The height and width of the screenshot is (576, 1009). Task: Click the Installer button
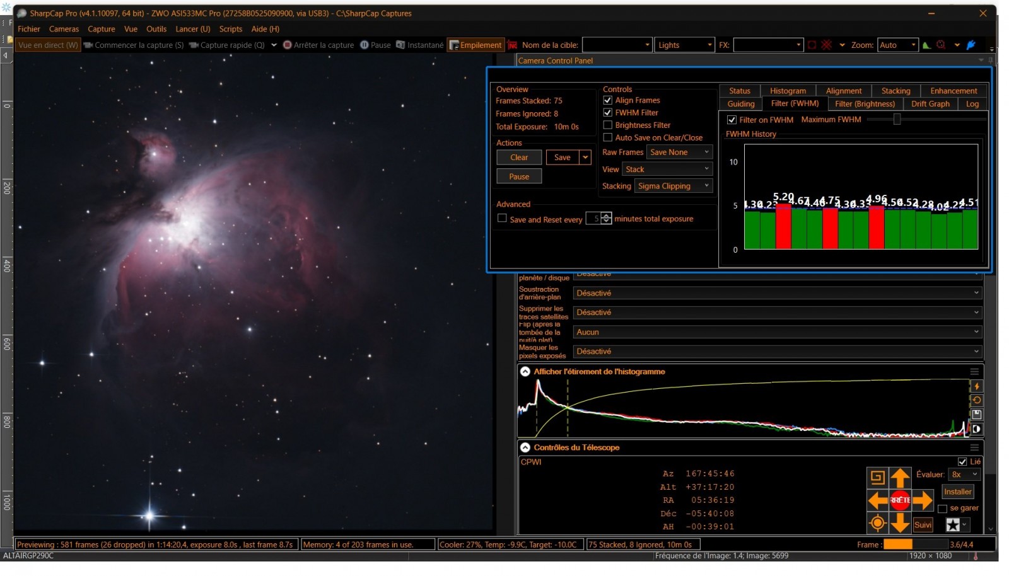(x=957, y=492)
